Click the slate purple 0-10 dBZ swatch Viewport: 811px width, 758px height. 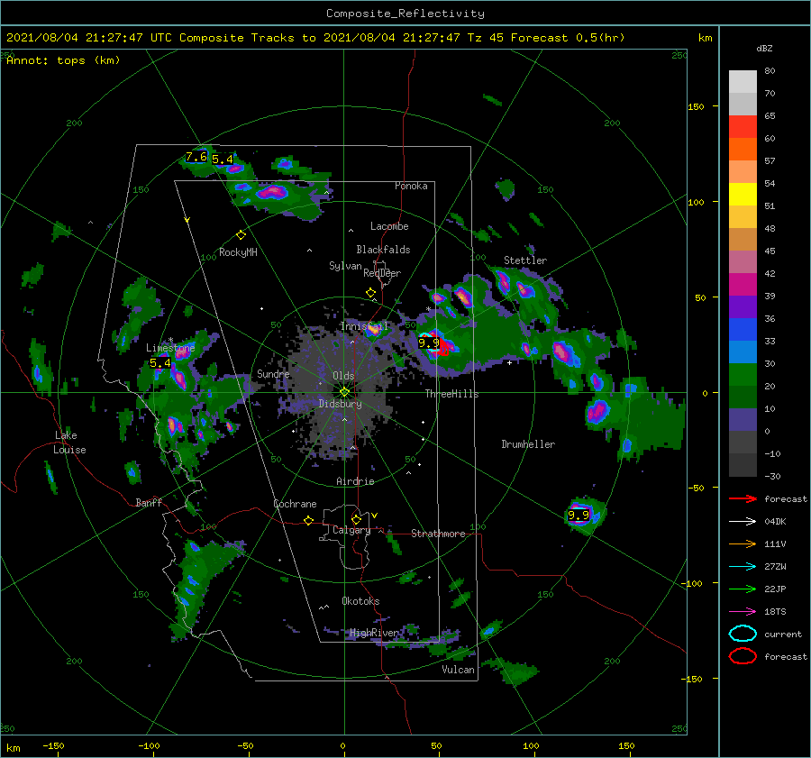pyautogui.click(x=743, y=420)
